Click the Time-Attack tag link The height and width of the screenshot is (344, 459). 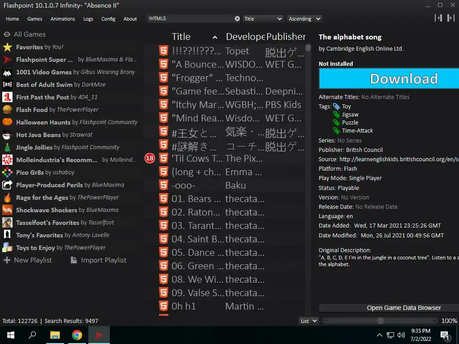[357, 131]
